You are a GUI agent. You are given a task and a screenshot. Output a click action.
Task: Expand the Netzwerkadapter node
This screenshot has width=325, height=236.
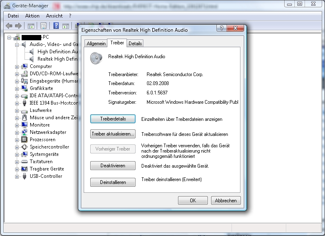click(x=17, y=133)
